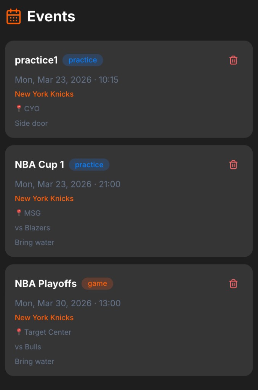The width and height of the screenshot is (258, 390).
Task: Click the orange calendar icon in the header
Action: pyautogui.click(x=14, y=16)
